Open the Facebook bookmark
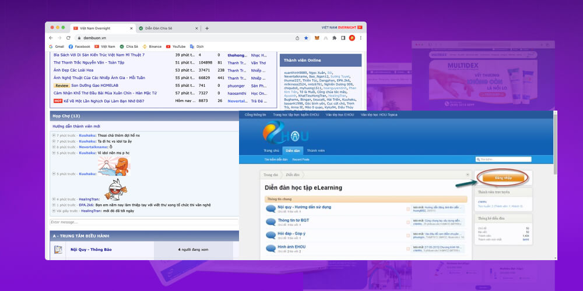This screenshot has height=291, width=583. (x=79, y=47)
